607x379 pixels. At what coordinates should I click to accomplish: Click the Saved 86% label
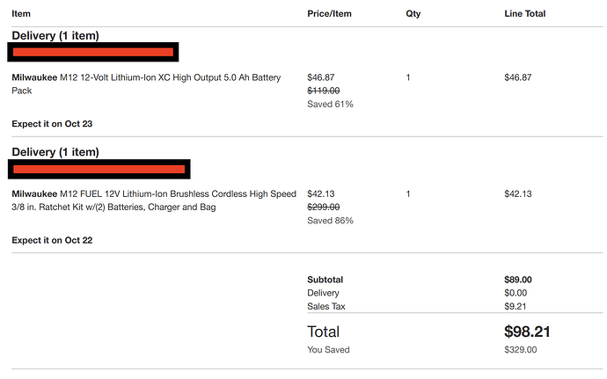(x=330, y=221)
